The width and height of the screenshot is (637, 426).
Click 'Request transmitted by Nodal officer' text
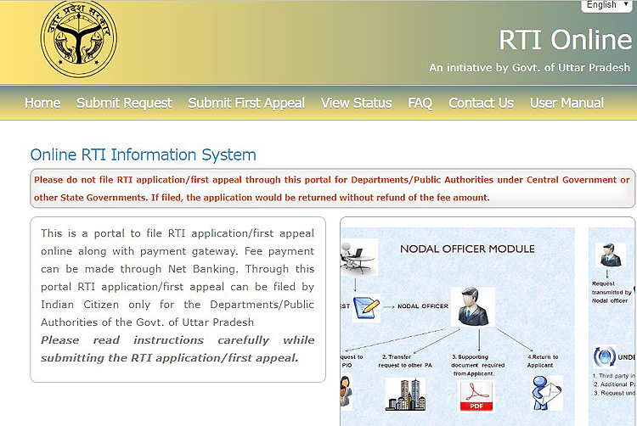(612, 292)
